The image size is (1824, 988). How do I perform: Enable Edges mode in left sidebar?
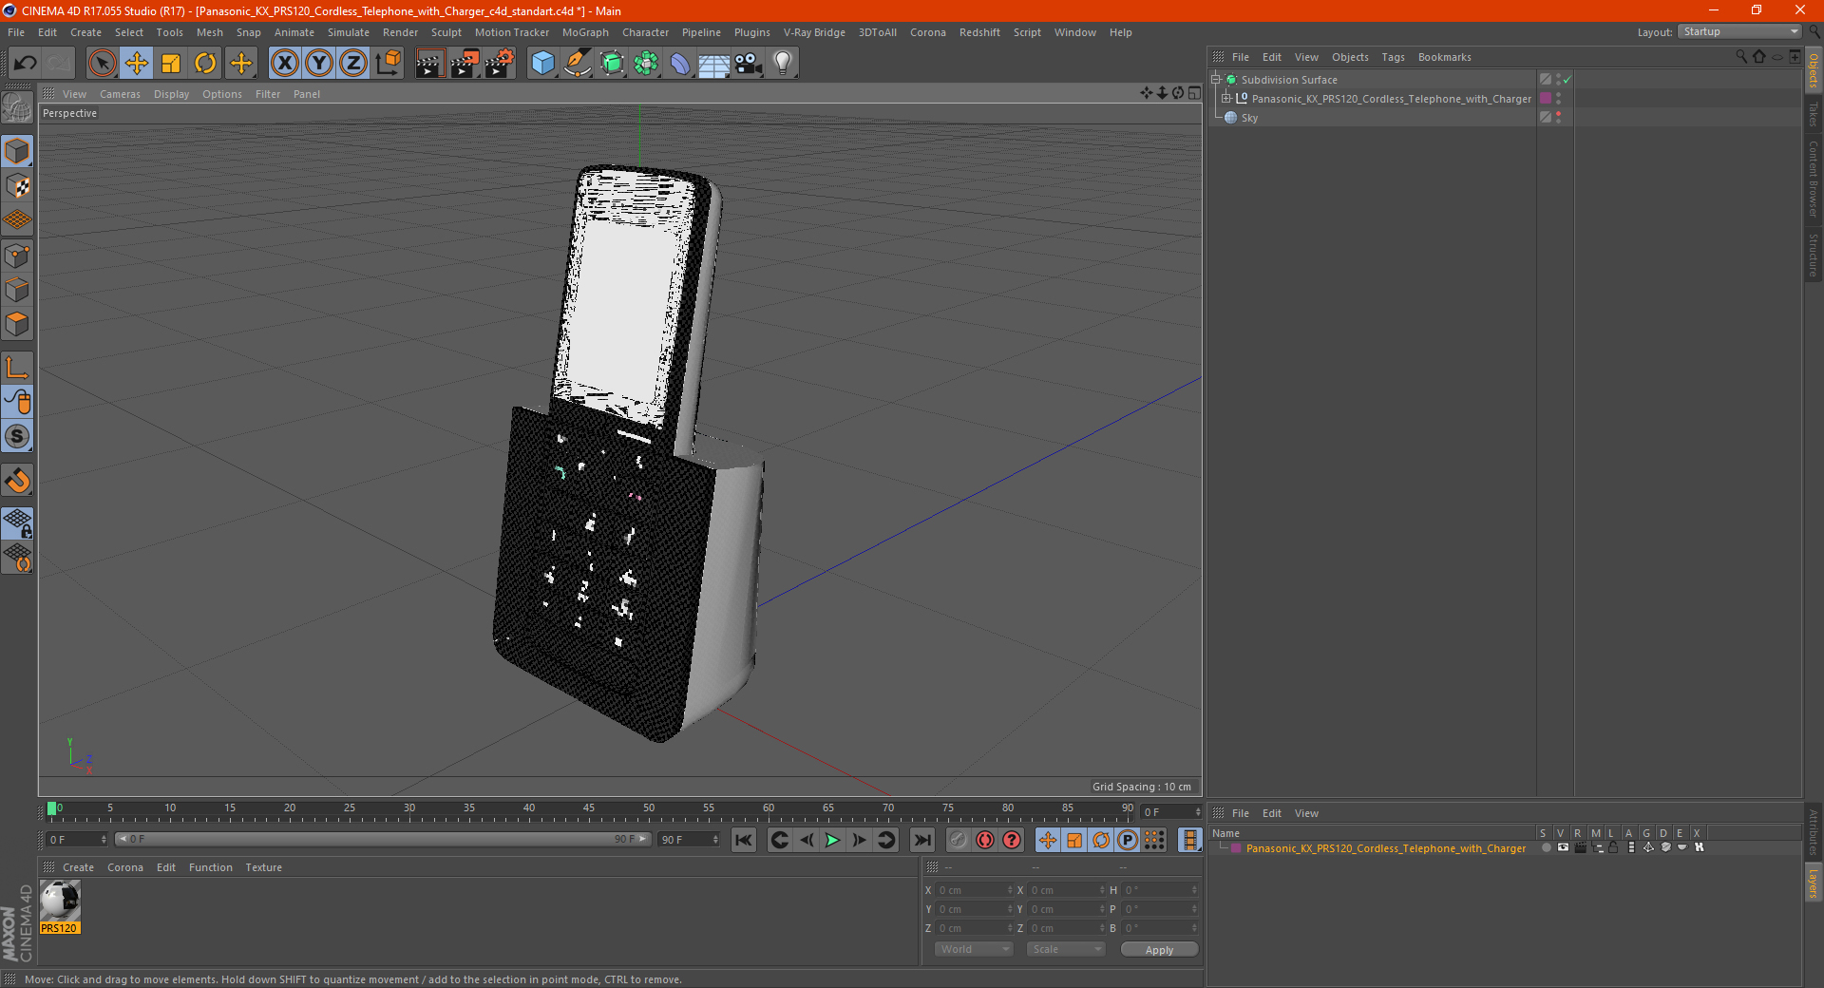tap(17, 290)
